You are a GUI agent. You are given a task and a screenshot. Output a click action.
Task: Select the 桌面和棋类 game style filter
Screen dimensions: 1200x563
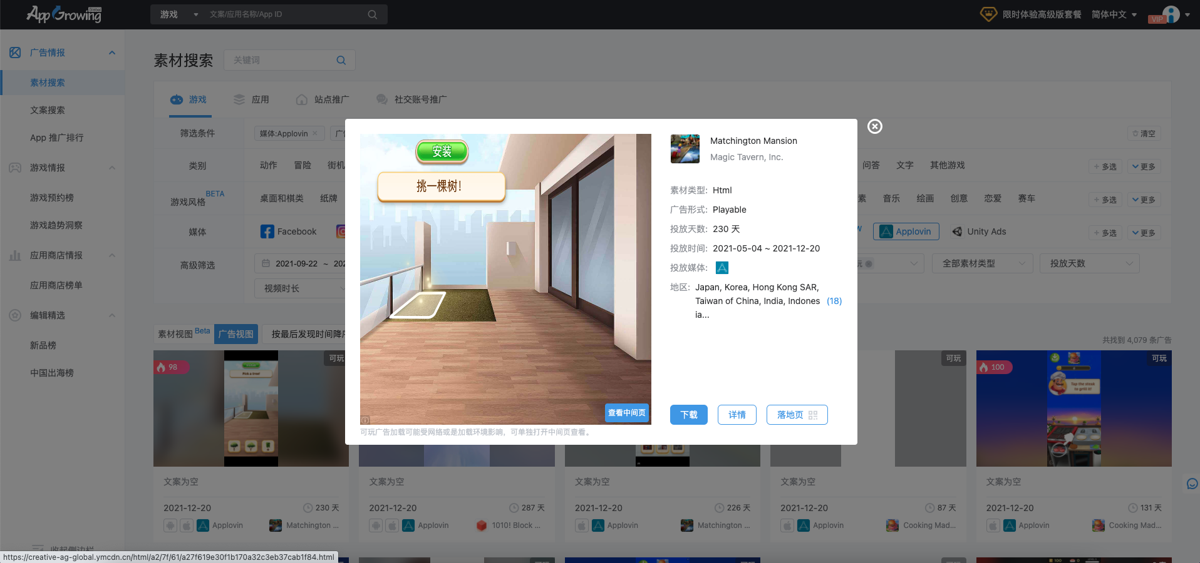click(x=282, y=198)
